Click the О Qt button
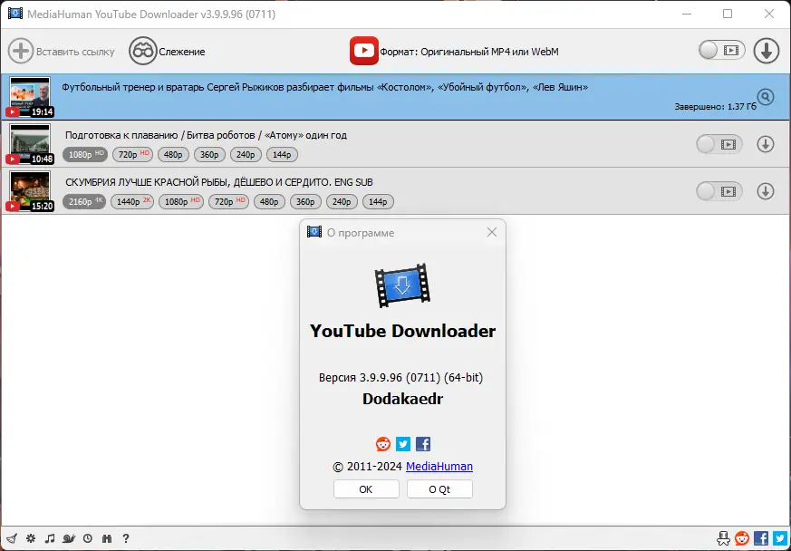Screen dimensions: 791x551 [439, 489]
